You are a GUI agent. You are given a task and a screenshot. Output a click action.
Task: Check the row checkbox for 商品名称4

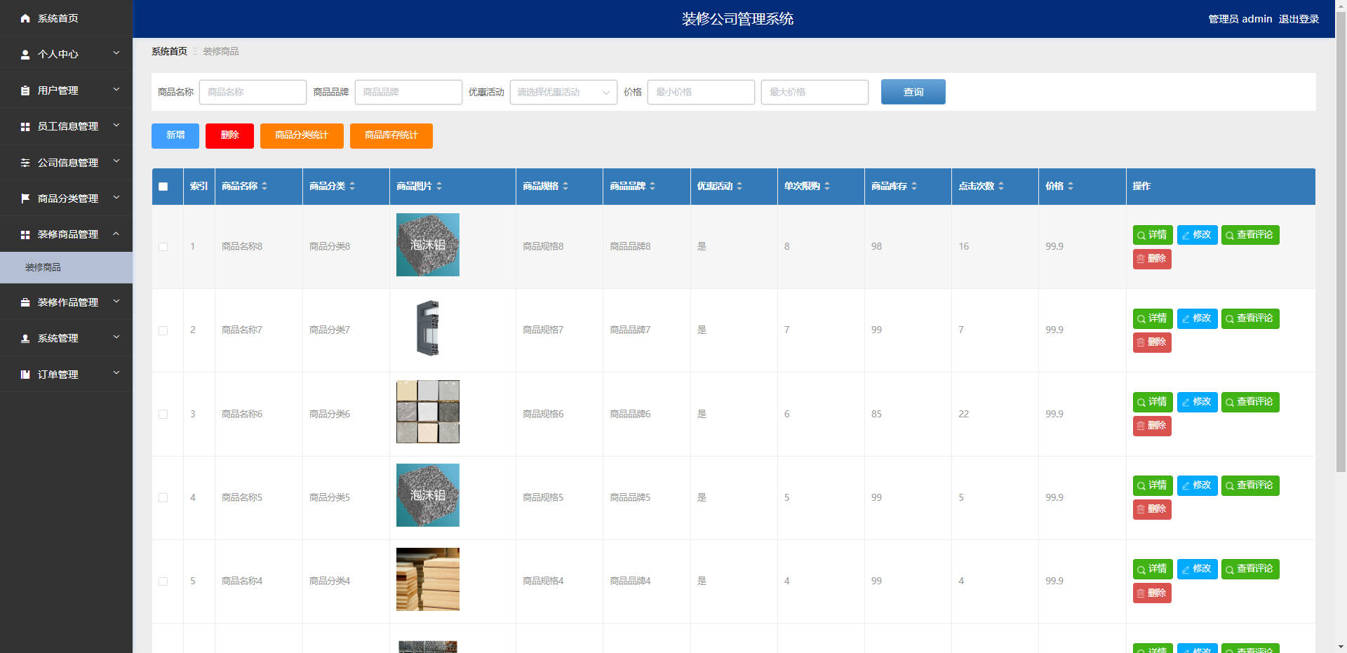[163, 581]
